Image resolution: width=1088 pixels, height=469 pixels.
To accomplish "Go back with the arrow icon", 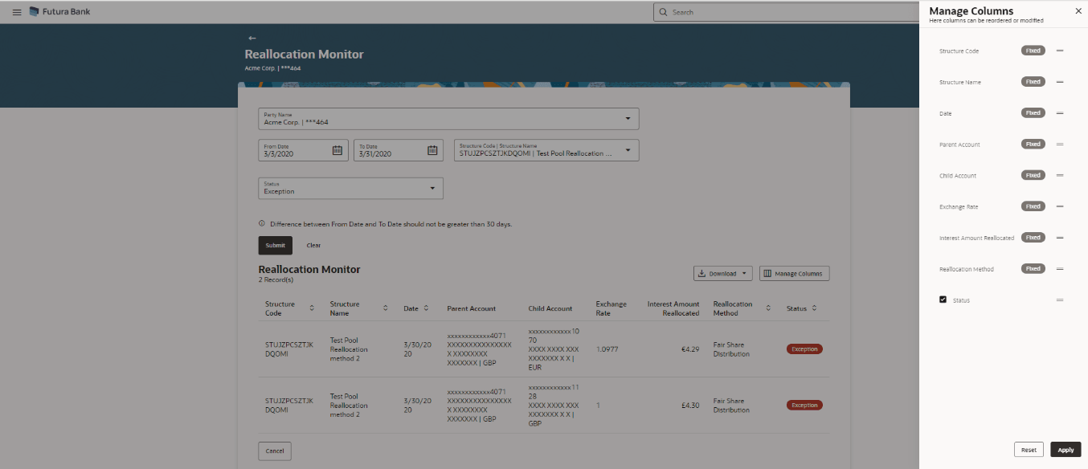I will click(252, 38).
